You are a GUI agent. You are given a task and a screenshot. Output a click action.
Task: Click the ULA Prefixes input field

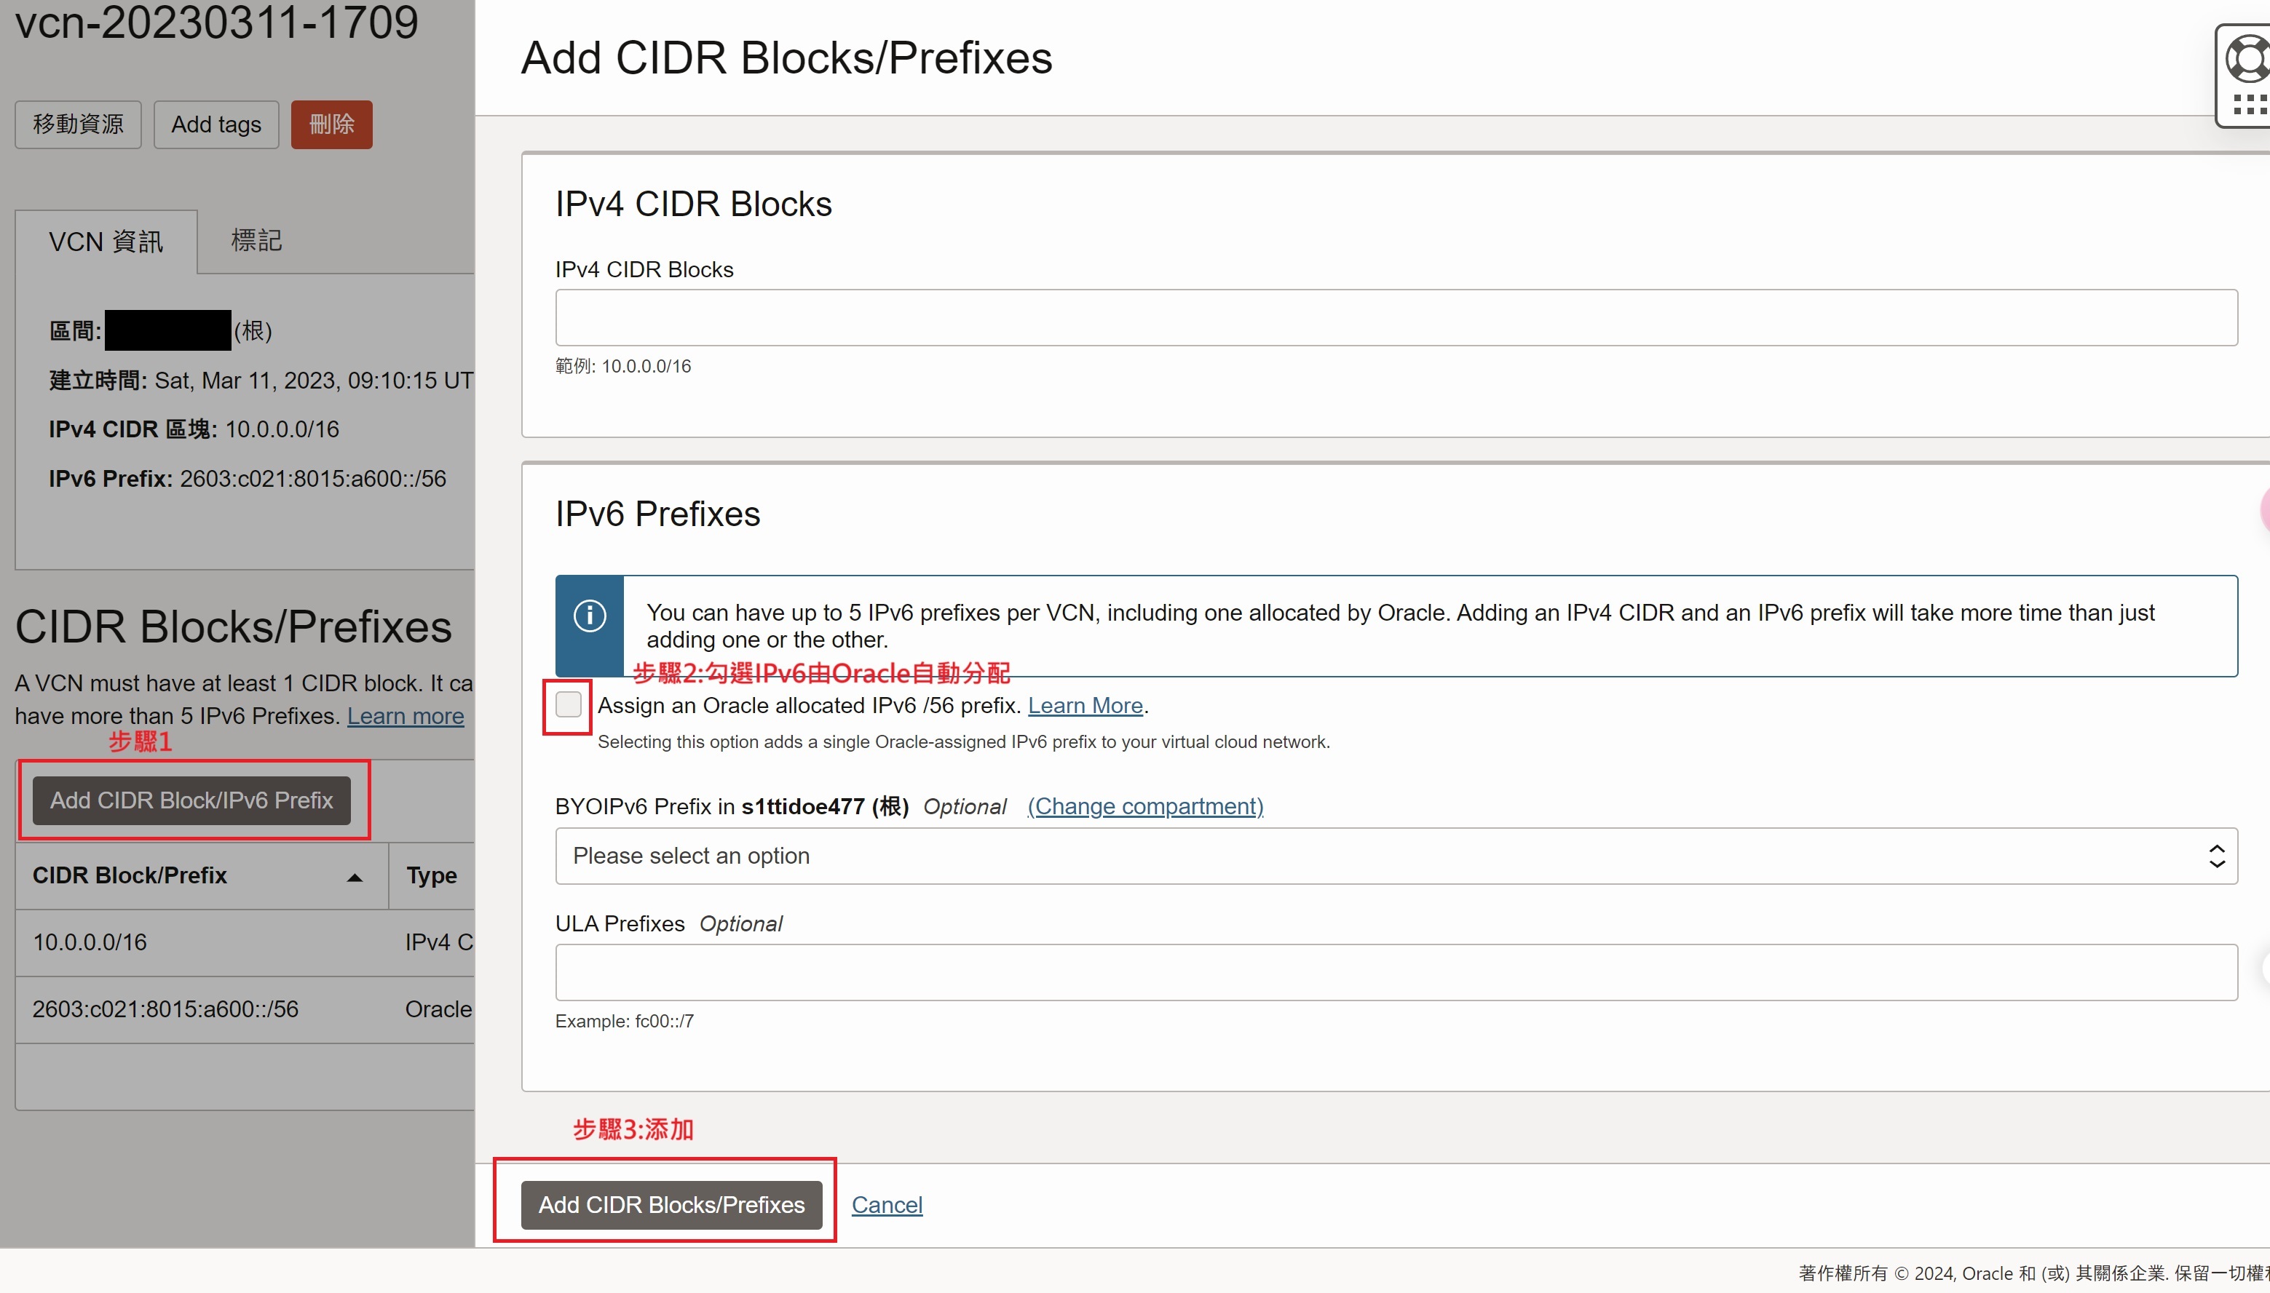click(1396, 972)
